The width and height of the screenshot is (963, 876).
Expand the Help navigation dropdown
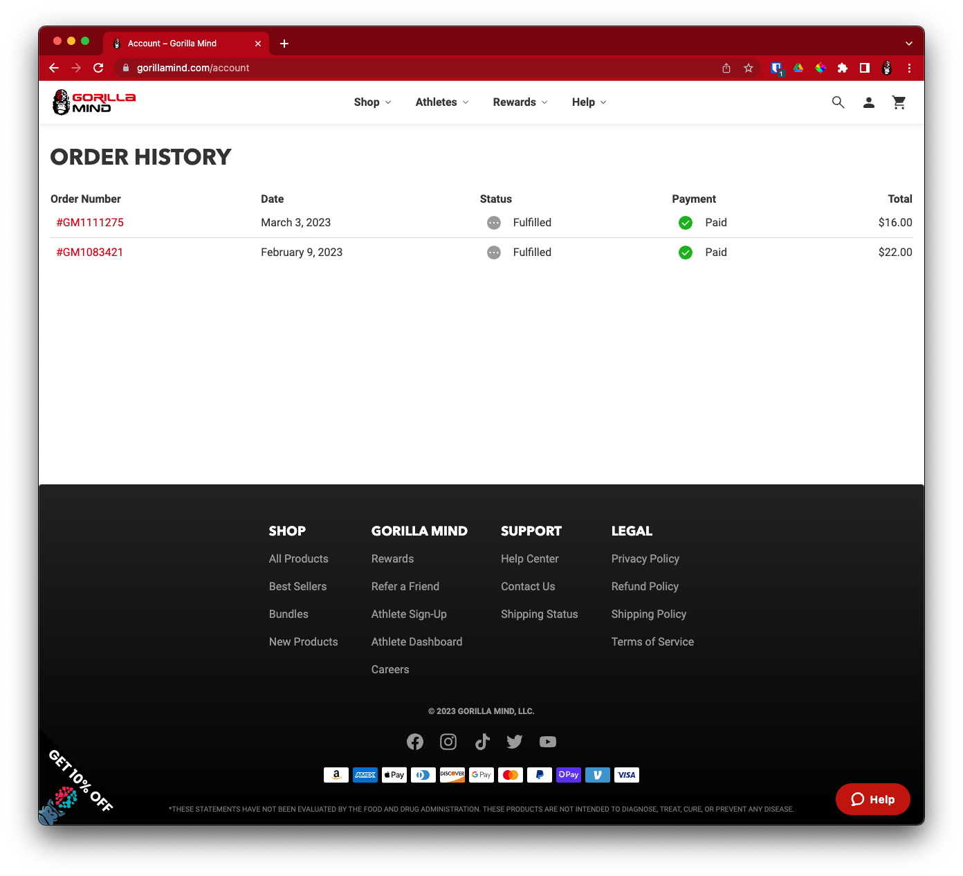(x=589, y=102)
